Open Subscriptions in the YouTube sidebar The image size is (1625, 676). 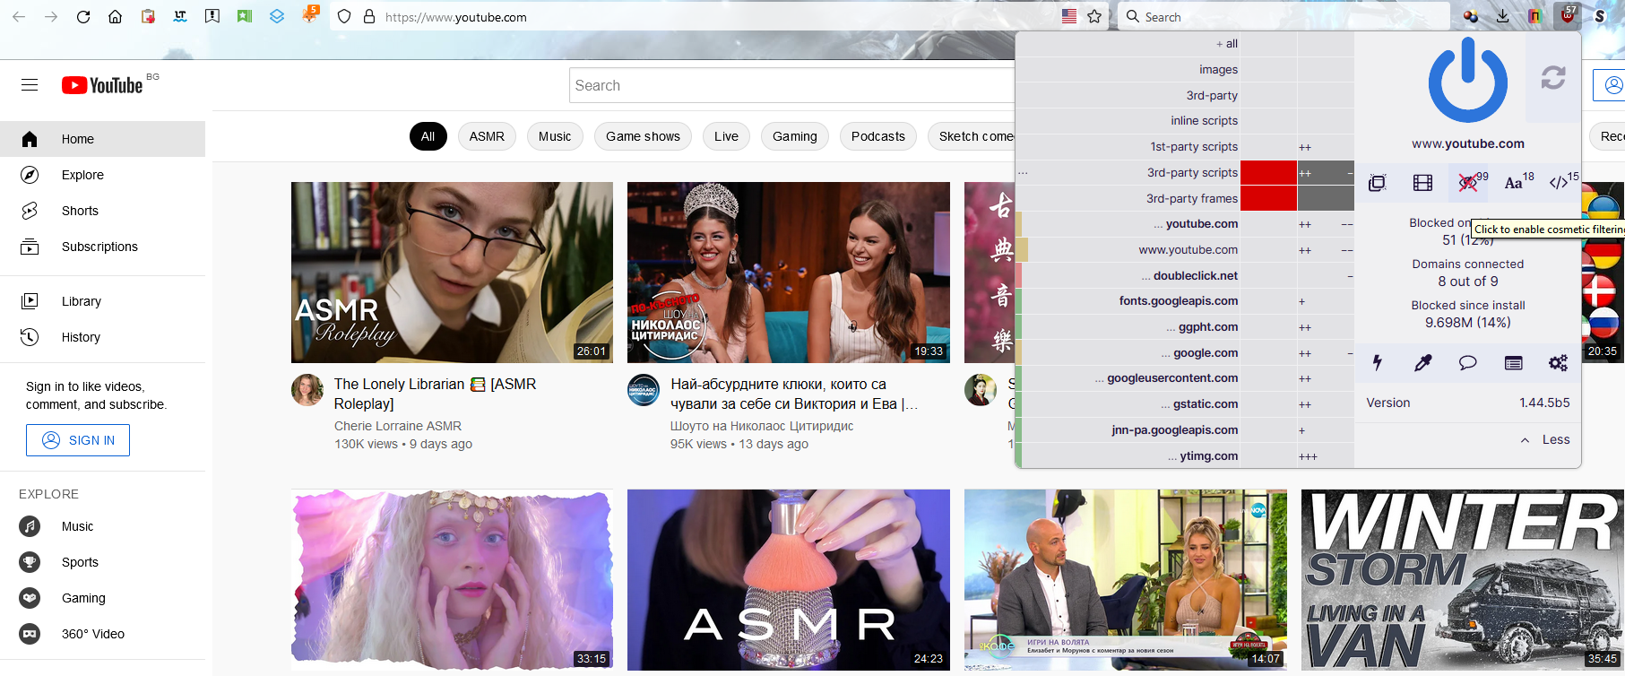102,247
